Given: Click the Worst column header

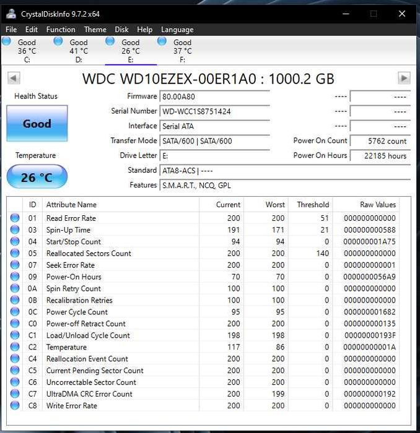Looking at the screenshot, I should [x=266, y=205].
